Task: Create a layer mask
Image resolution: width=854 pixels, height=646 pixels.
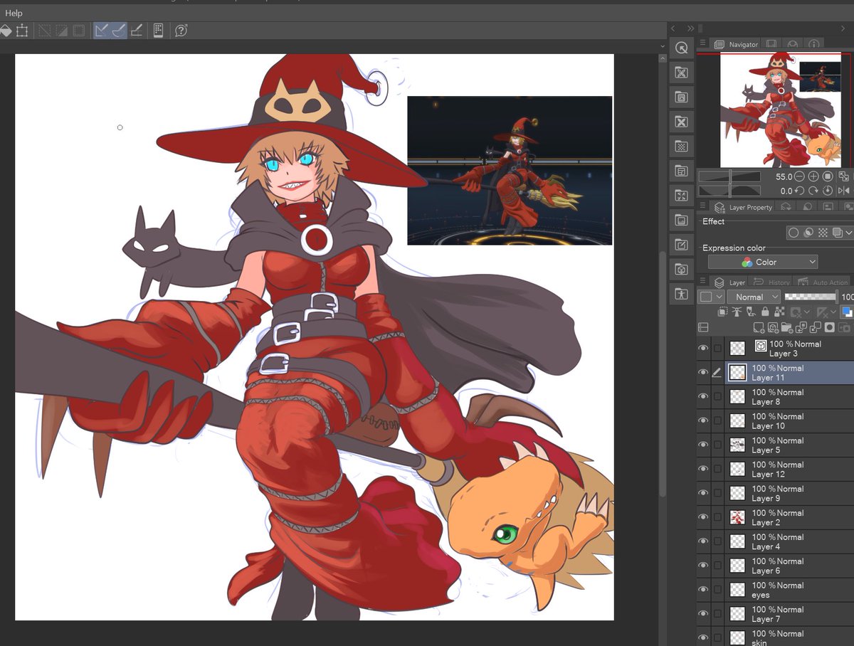Action: [829, 327]
